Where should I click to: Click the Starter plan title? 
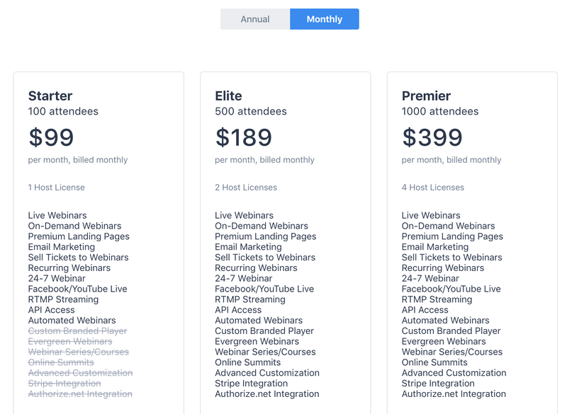pos(50,96)
